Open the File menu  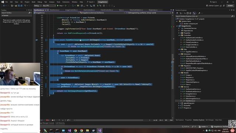point(7,2)
